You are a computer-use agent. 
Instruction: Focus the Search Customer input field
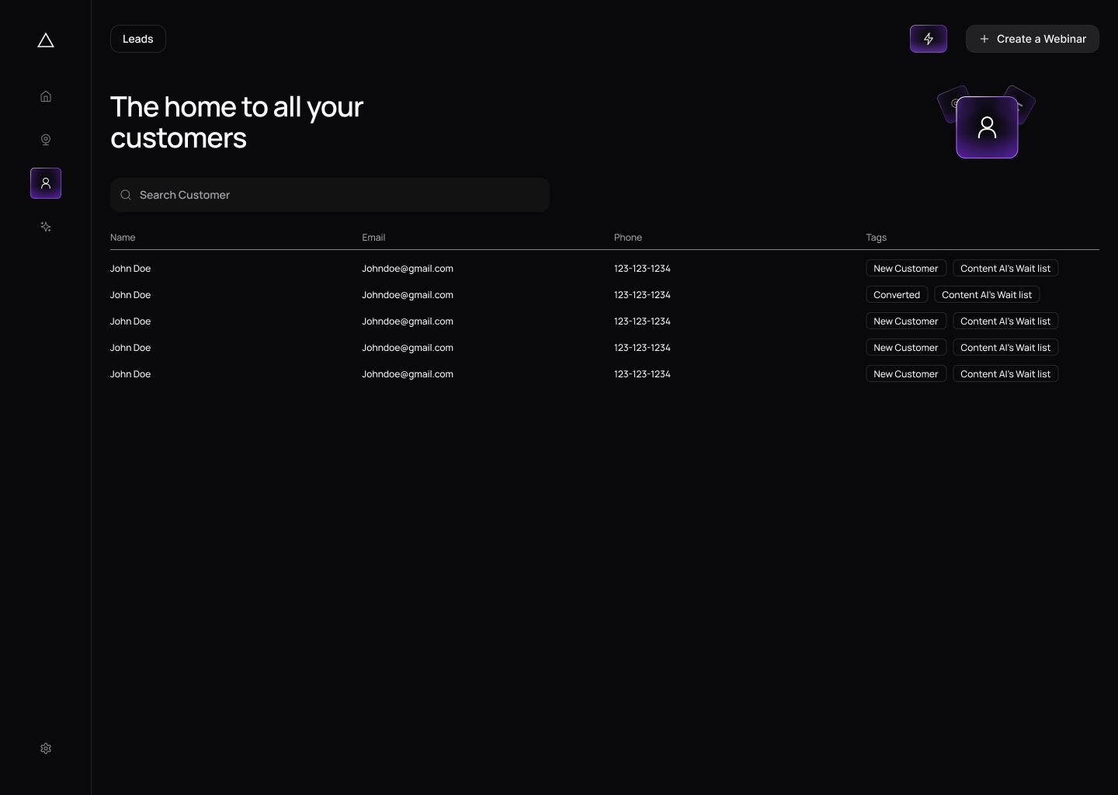342,195
